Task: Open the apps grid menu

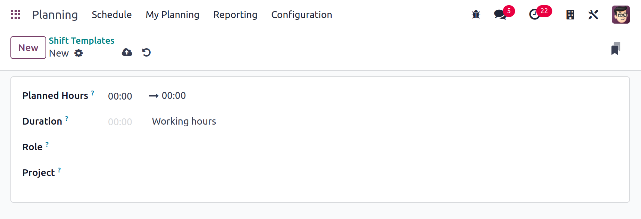Action: (16, 15)
